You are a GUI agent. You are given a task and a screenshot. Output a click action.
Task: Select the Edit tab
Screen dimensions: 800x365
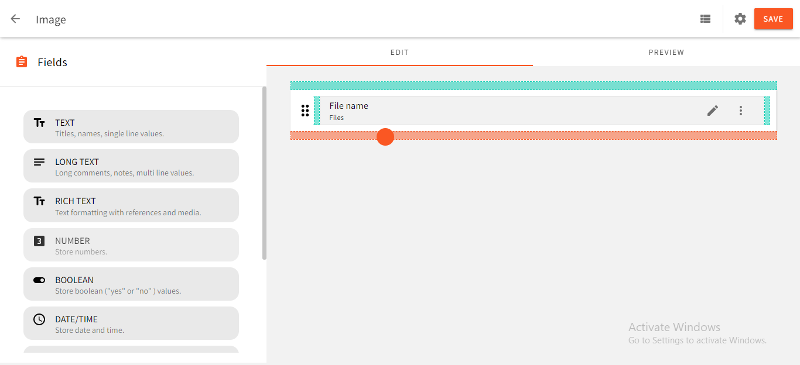click(399, 52)
